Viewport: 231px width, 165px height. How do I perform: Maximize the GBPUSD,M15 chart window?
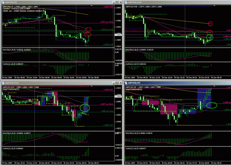click(x=117, y=83)
